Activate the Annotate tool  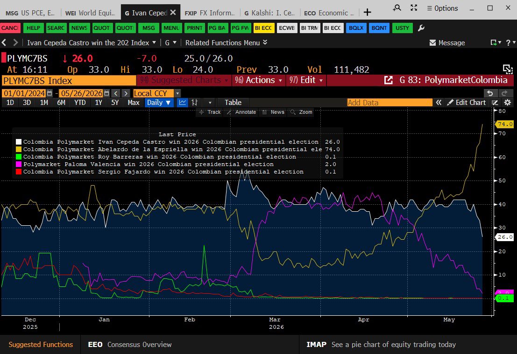(x=241, y=112)
